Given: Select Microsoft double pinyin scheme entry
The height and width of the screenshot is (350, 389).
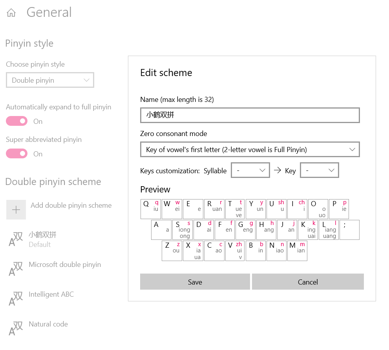Looking at the screenshot, I should [x=65, y=265].
